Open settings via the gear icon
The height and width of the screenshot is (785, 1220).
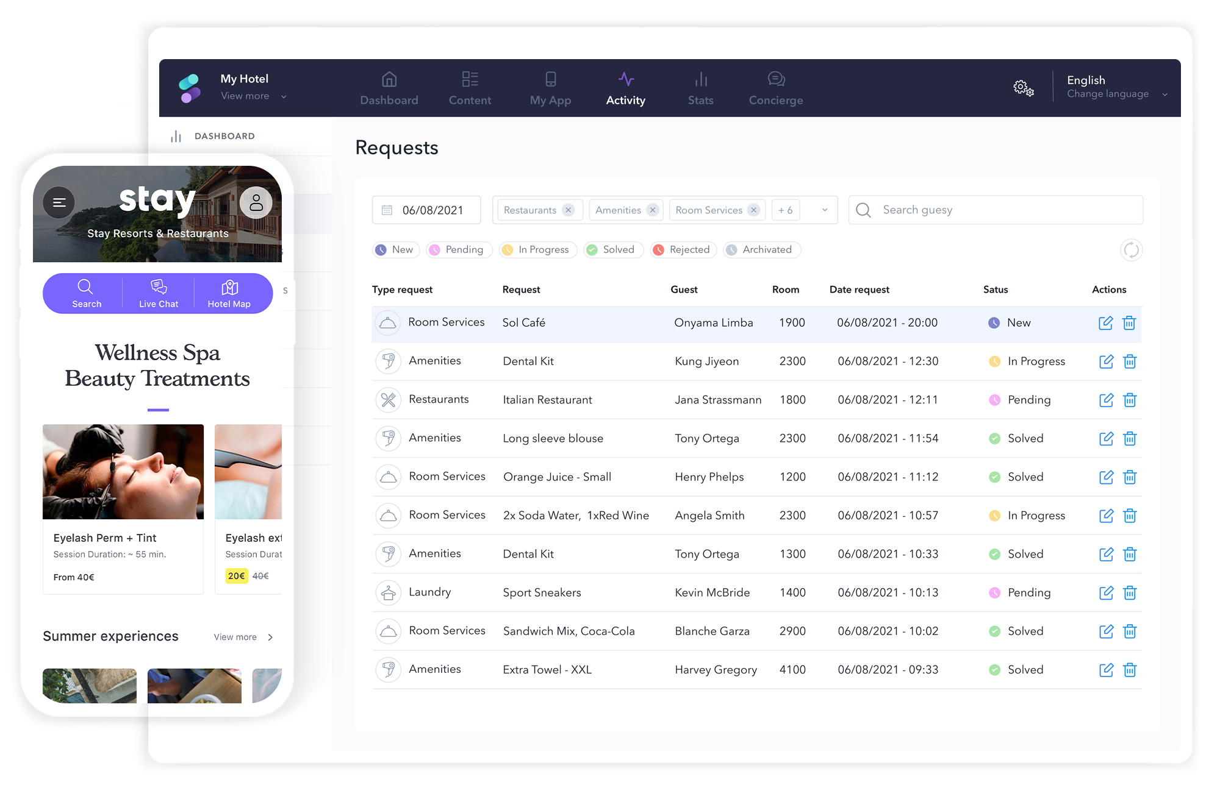(1023, 88)
